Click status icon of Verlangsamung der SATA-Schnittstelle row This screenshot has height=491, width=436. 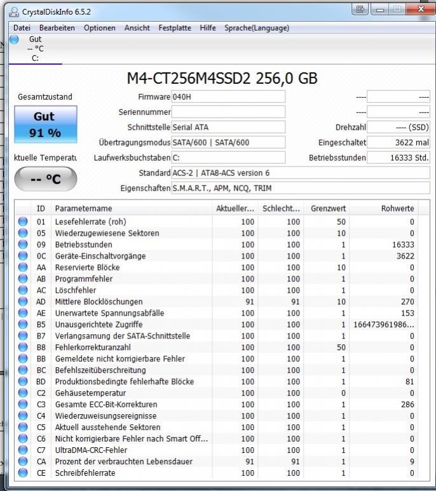tap(23, 335)
